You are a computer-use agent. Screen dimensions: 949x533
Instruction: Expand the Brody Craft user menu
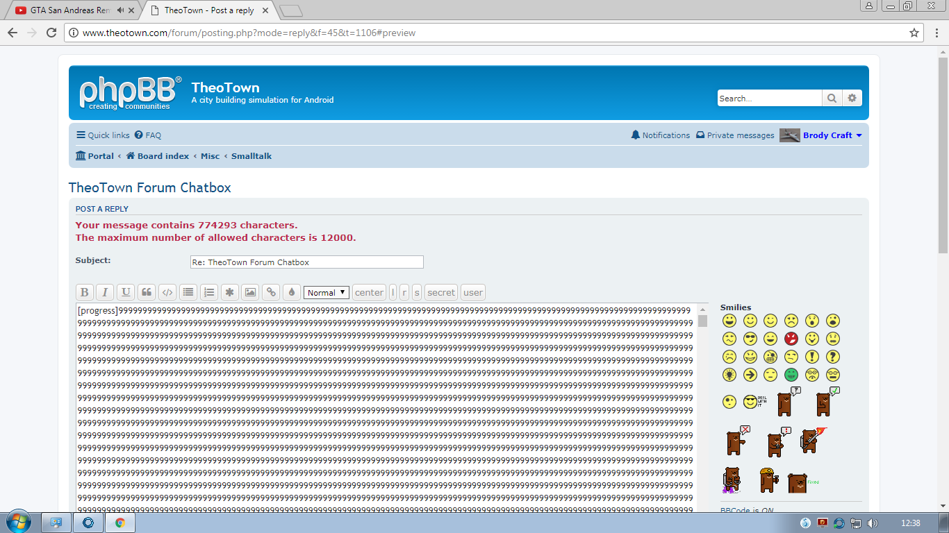point(832,135)
